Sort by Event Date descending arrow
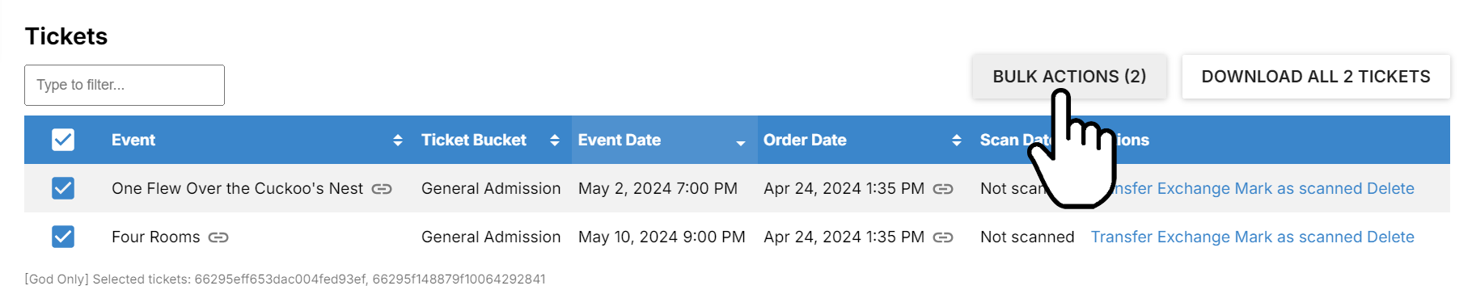The width and height of the screenshot is (1472, 294). [x=740, y=143]
